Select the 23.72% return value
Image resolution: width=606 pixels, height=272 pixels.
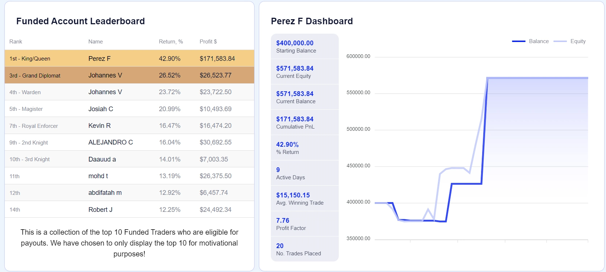pyautogui.click(x=170, y=92)
